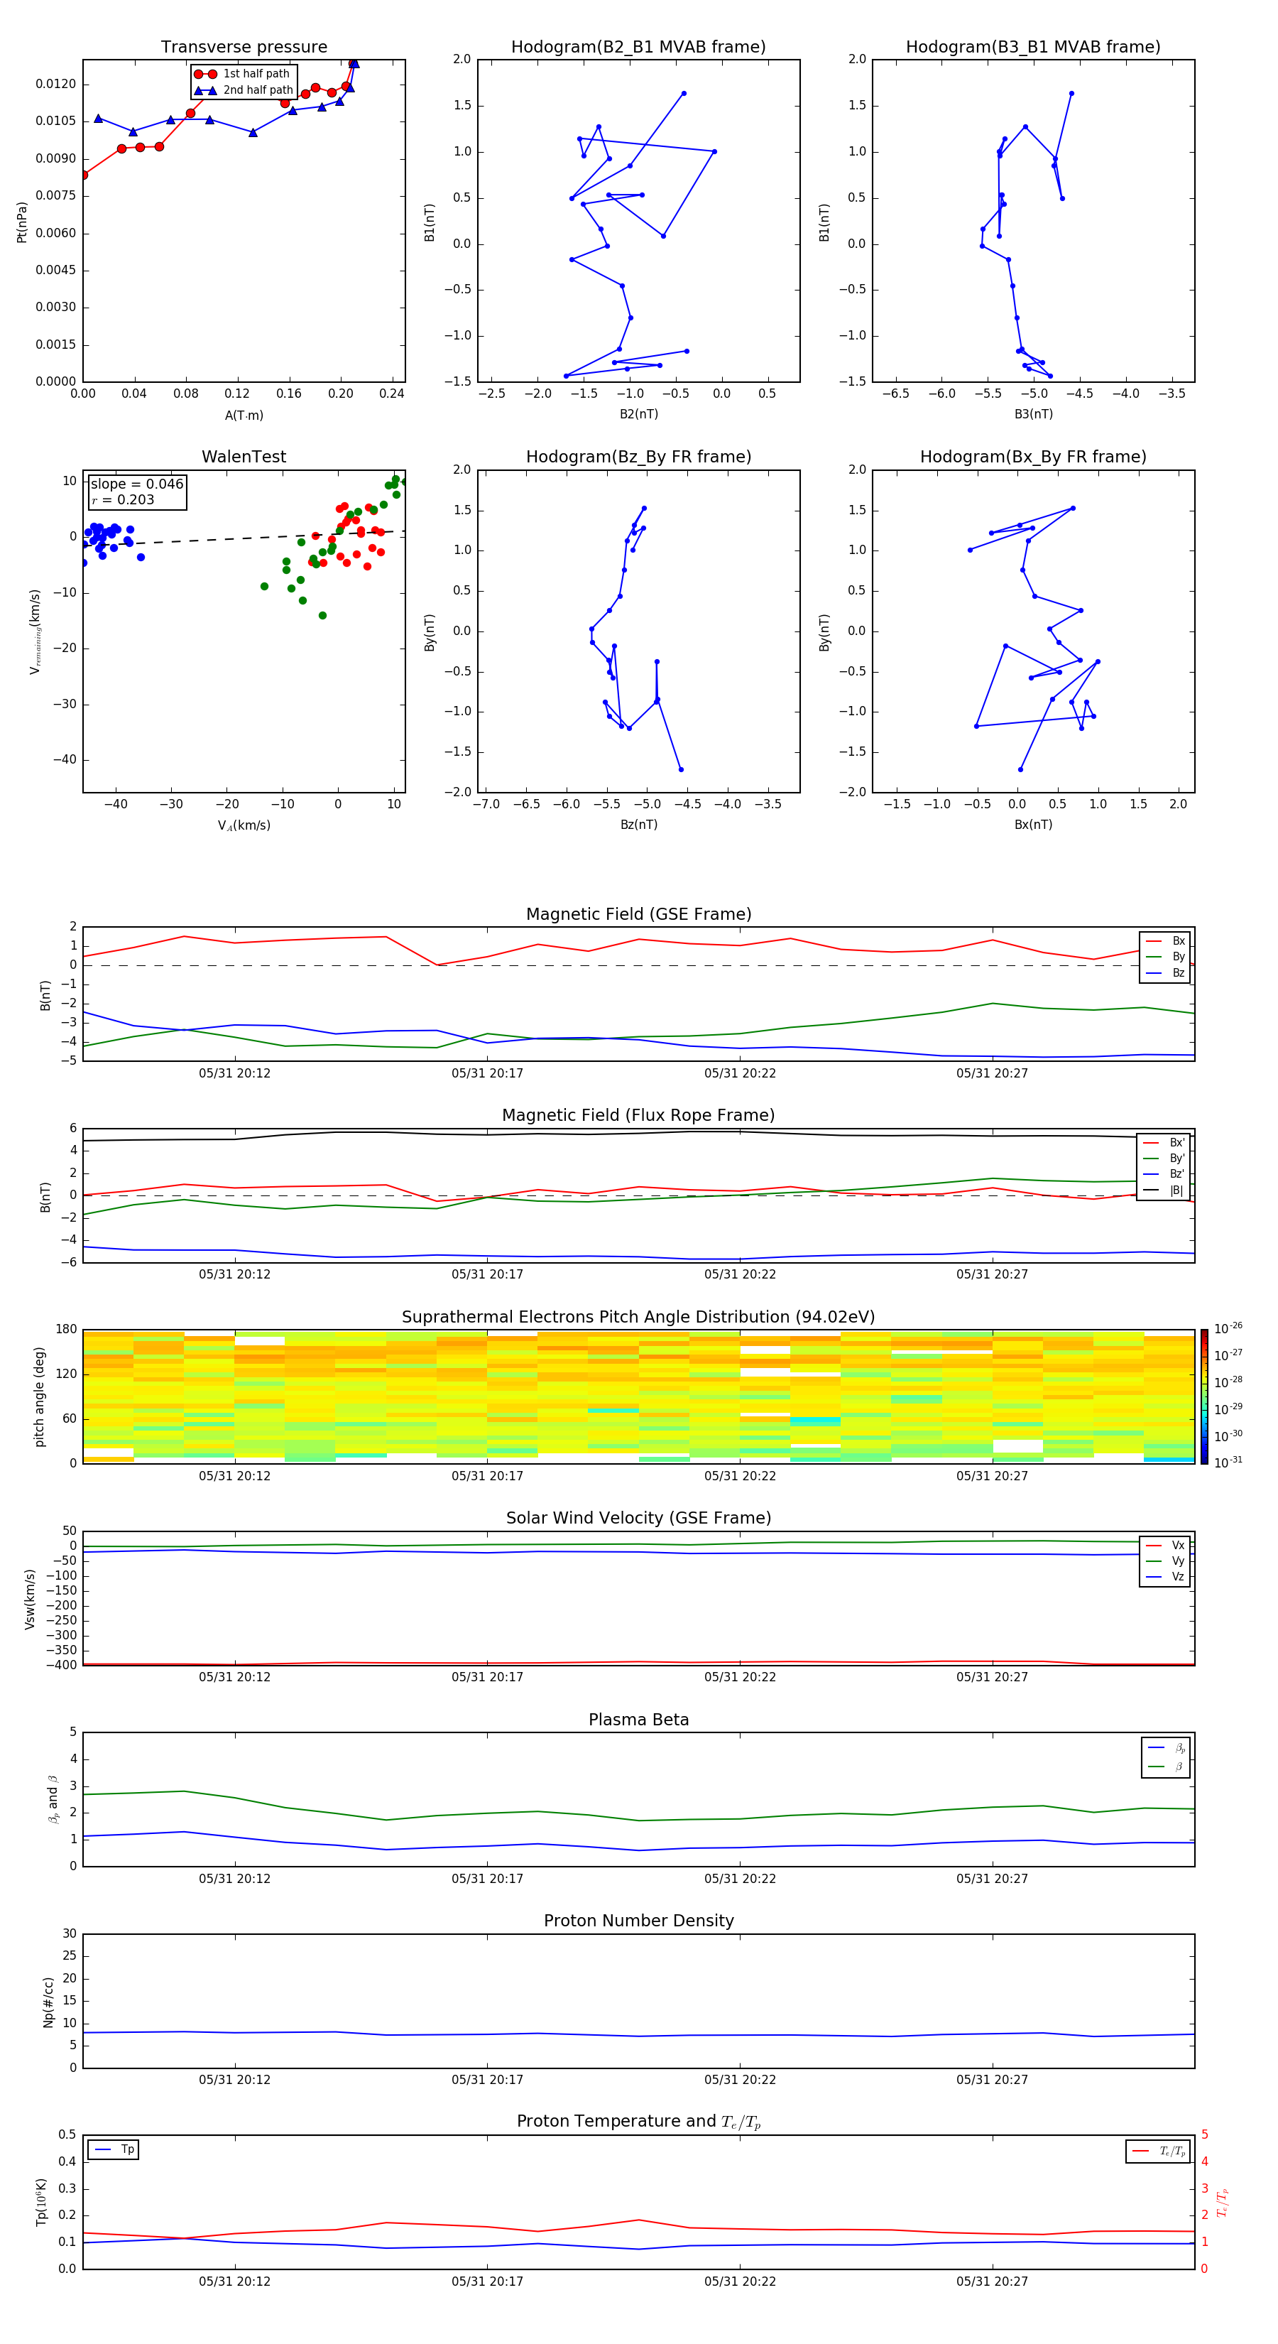Select 'Vy' in solar wind legend
Viewport: 1278px width, 2344px height.
coord(1165,1561)
